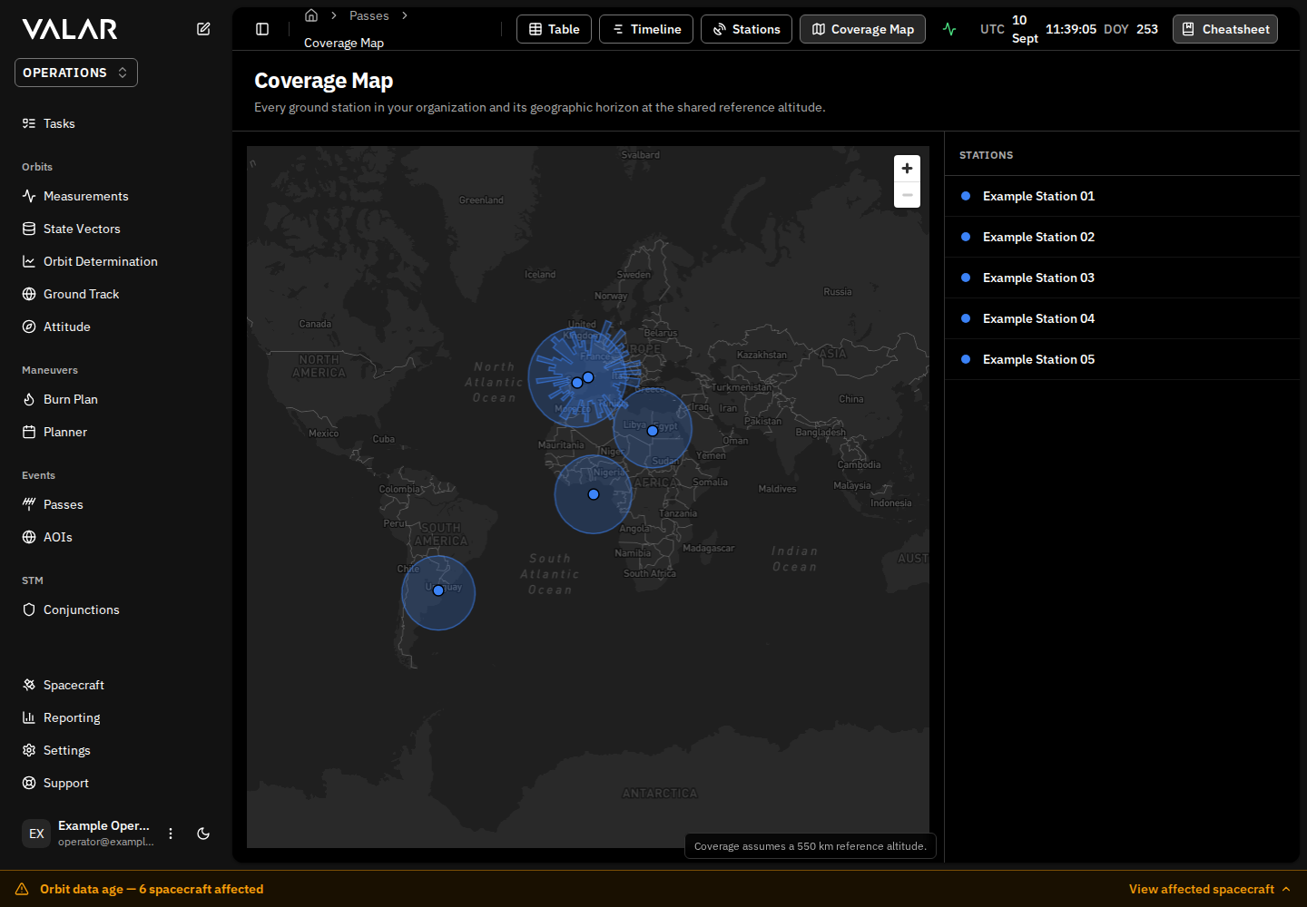Click the station marker near Egypt

point(653,431)
